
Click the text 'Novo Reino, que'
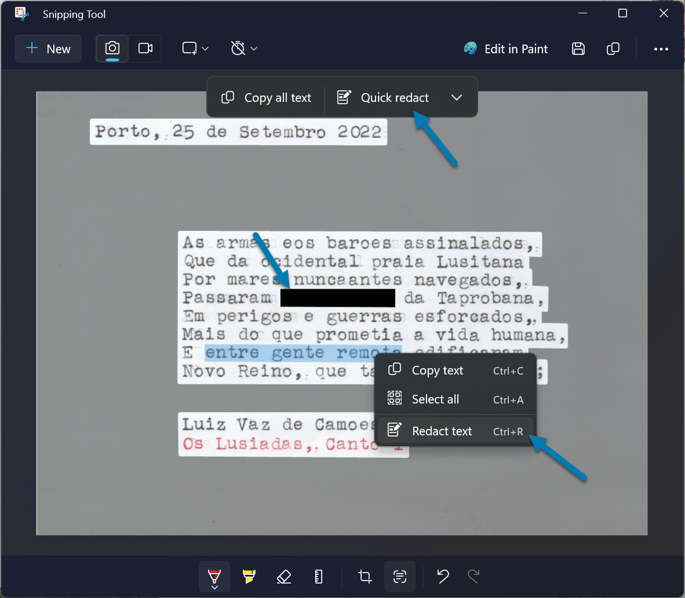pos(265,372)
